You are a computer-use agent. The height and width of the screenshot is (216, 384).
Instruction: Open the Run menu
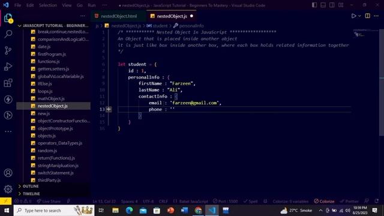[x=92, y=5]
